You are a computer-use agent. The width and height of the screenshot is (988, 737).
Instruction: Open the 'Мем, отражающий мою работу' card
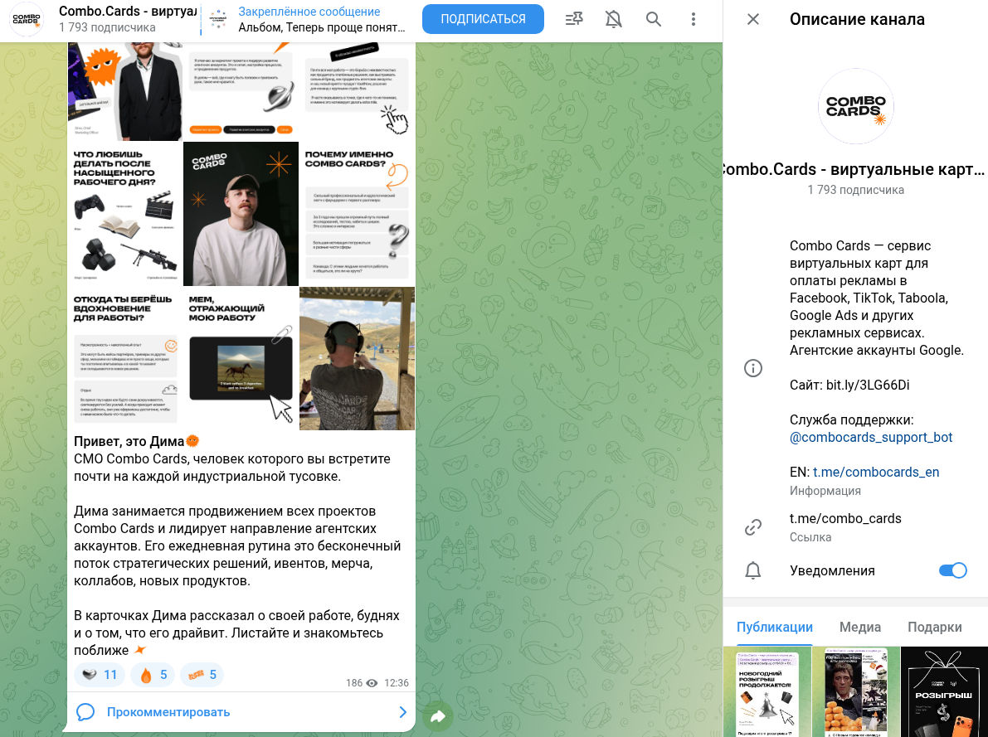(241, 358)
